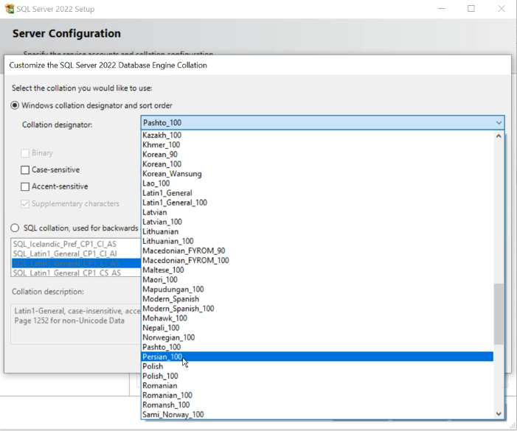Image resolution: width=517 pixels, height=431 pixels.
Task: Choose the Polish_100 collation entry
Action: [317, 376]
